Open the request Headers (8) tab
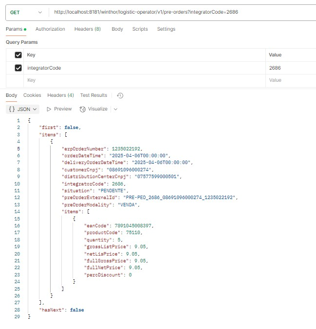 click(87, 29)
